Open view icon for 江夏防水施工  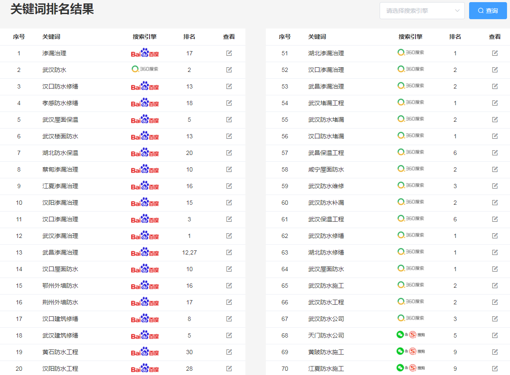coord(495,368)
